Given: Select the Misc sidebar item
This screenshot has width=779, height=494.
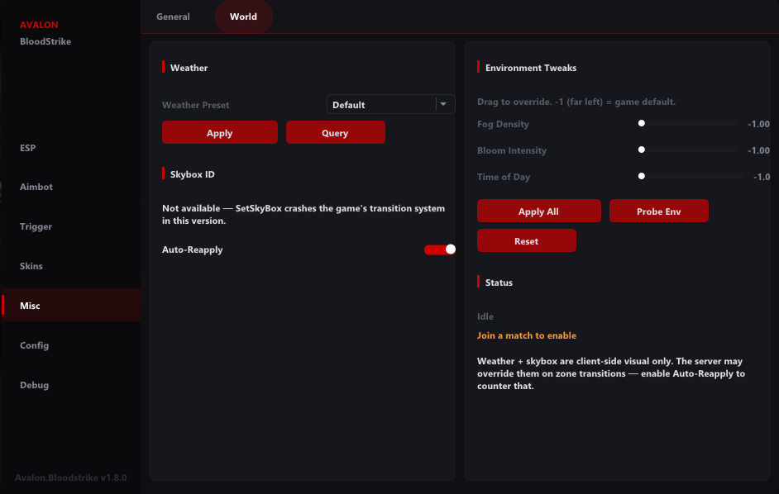Looking at the screenshot, I should click(71, 306).
